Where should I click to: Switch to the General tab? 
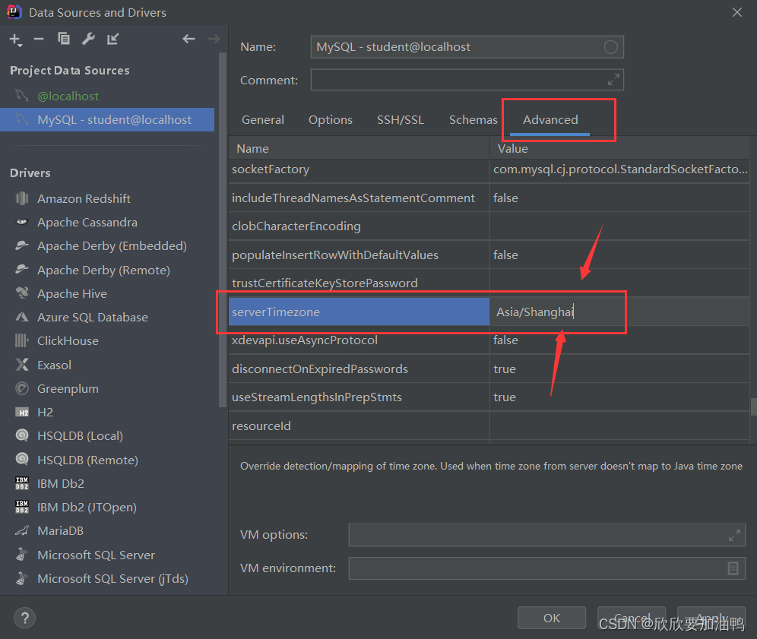pos(263,120)
